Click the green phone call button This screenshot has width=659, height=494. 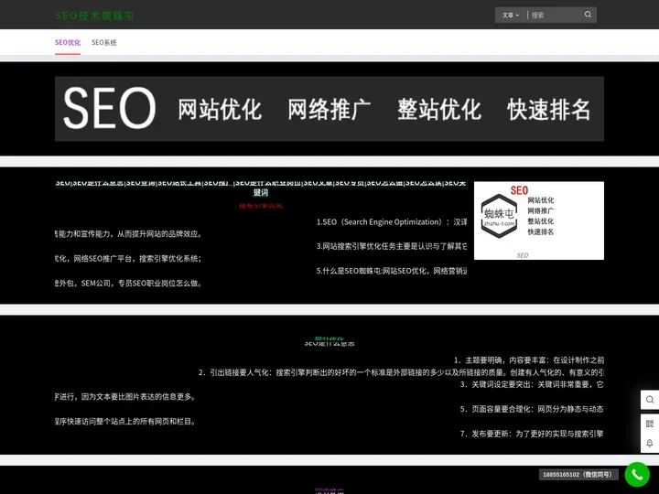coord(637,474)
